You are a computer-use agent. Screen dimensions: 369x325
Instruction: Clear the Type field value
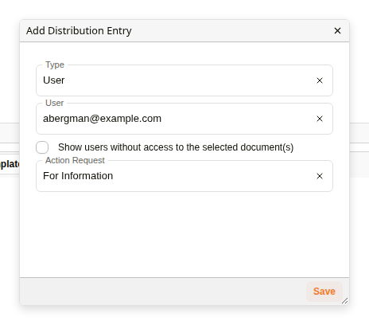(x=320, y=80)
